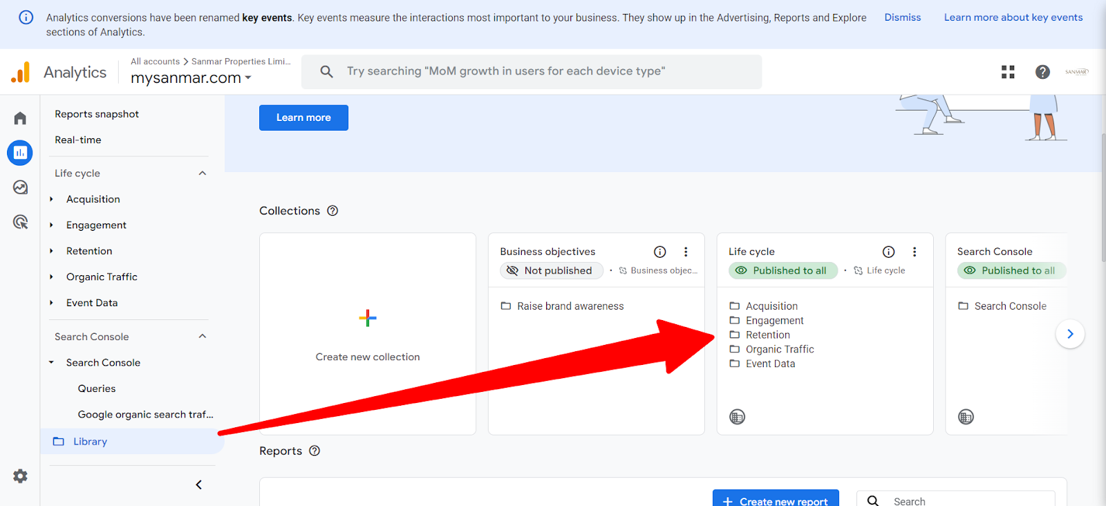Click the Library folder icon
1106x506 pixels.
(x=59, y=441)
